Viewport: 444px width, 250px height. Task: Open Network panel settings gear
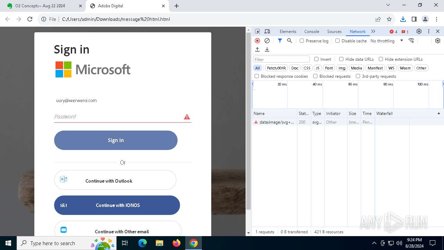pos(438,41)
